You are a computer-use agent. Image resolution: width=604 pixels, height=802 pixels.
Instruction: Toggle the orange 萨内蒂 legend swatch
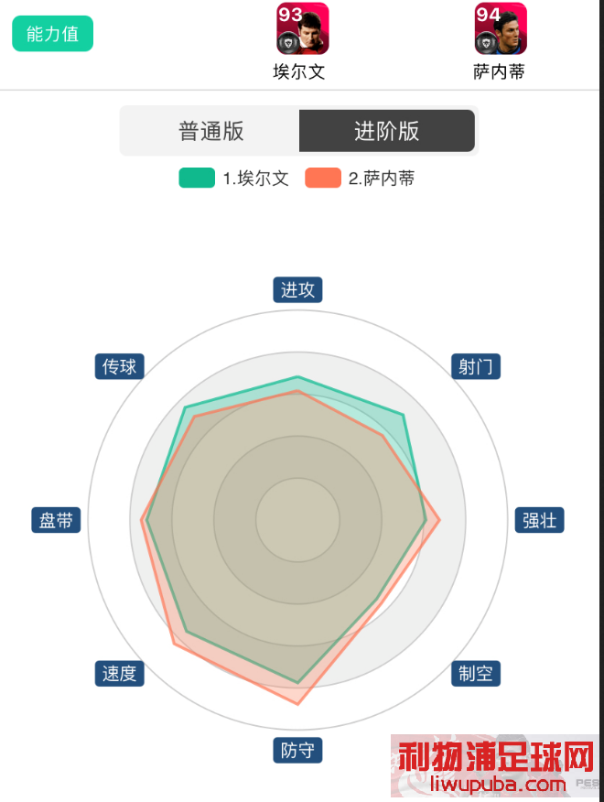click(323, 178)
